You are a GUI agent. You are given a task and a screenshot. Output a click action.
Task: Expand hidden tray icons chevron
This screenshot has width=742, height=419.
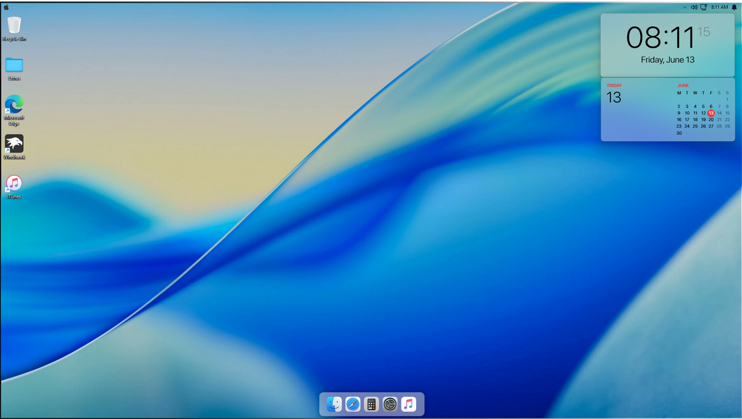(685, 7)
